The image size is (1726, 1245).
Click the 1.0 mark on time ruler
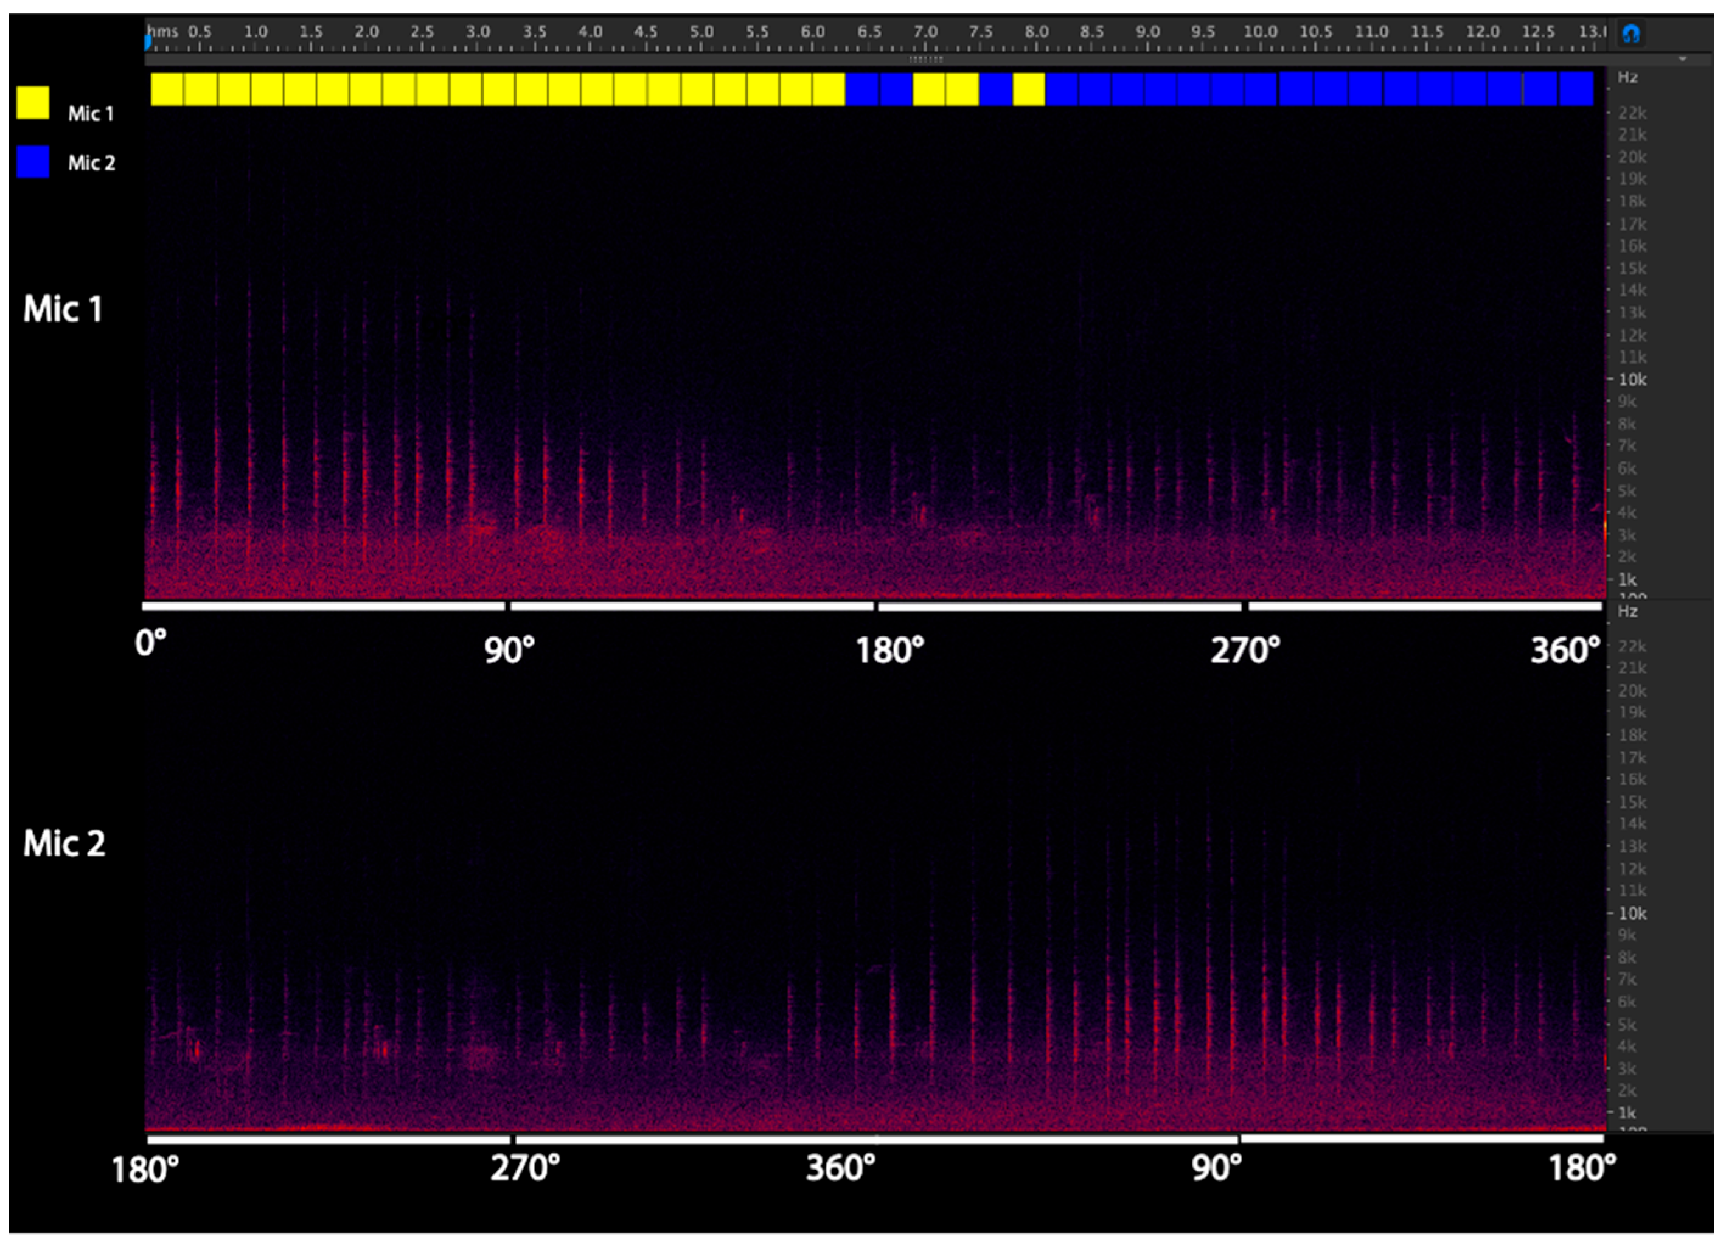256,32
